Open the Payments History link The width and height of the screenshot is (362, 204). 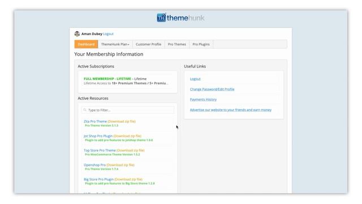click(x=203, y=100)
